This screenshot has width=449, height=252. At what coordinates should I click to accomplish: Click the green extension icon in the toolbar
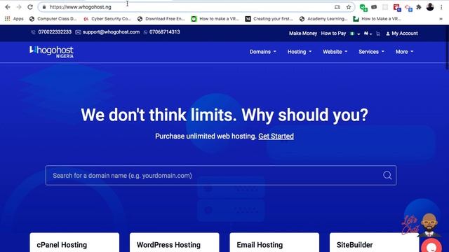pyautogui.click(x=363, y=8)
